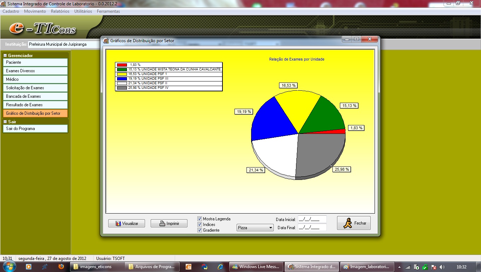Open the Relatórios menu
The width and height of the screenshot is (481, 272).
60,11
